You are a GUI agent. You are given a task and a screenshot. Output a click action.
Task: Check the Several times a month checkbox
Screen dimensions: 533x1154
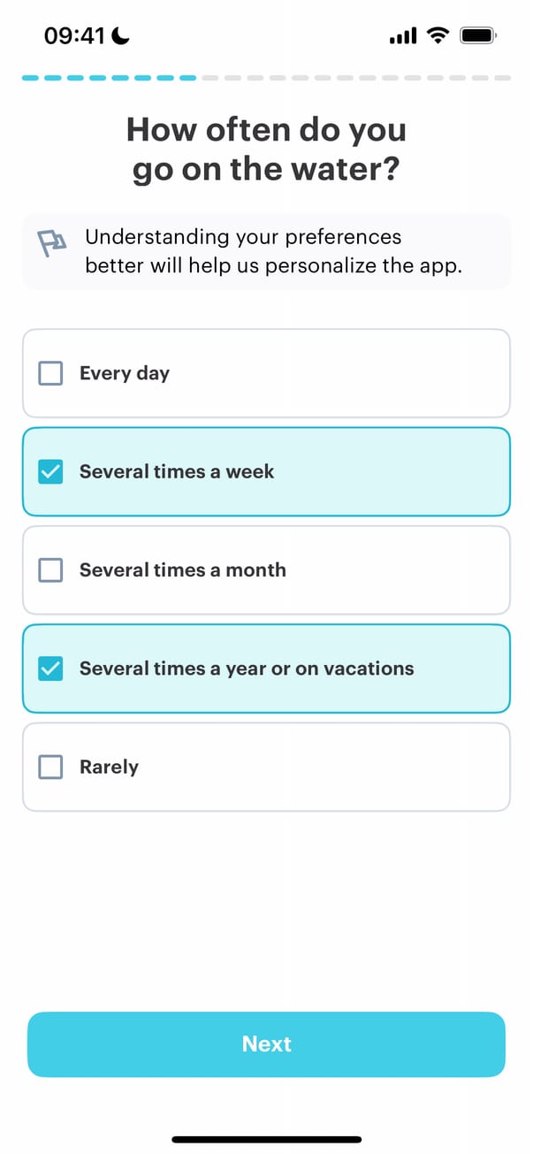click(x=51, y=570)
